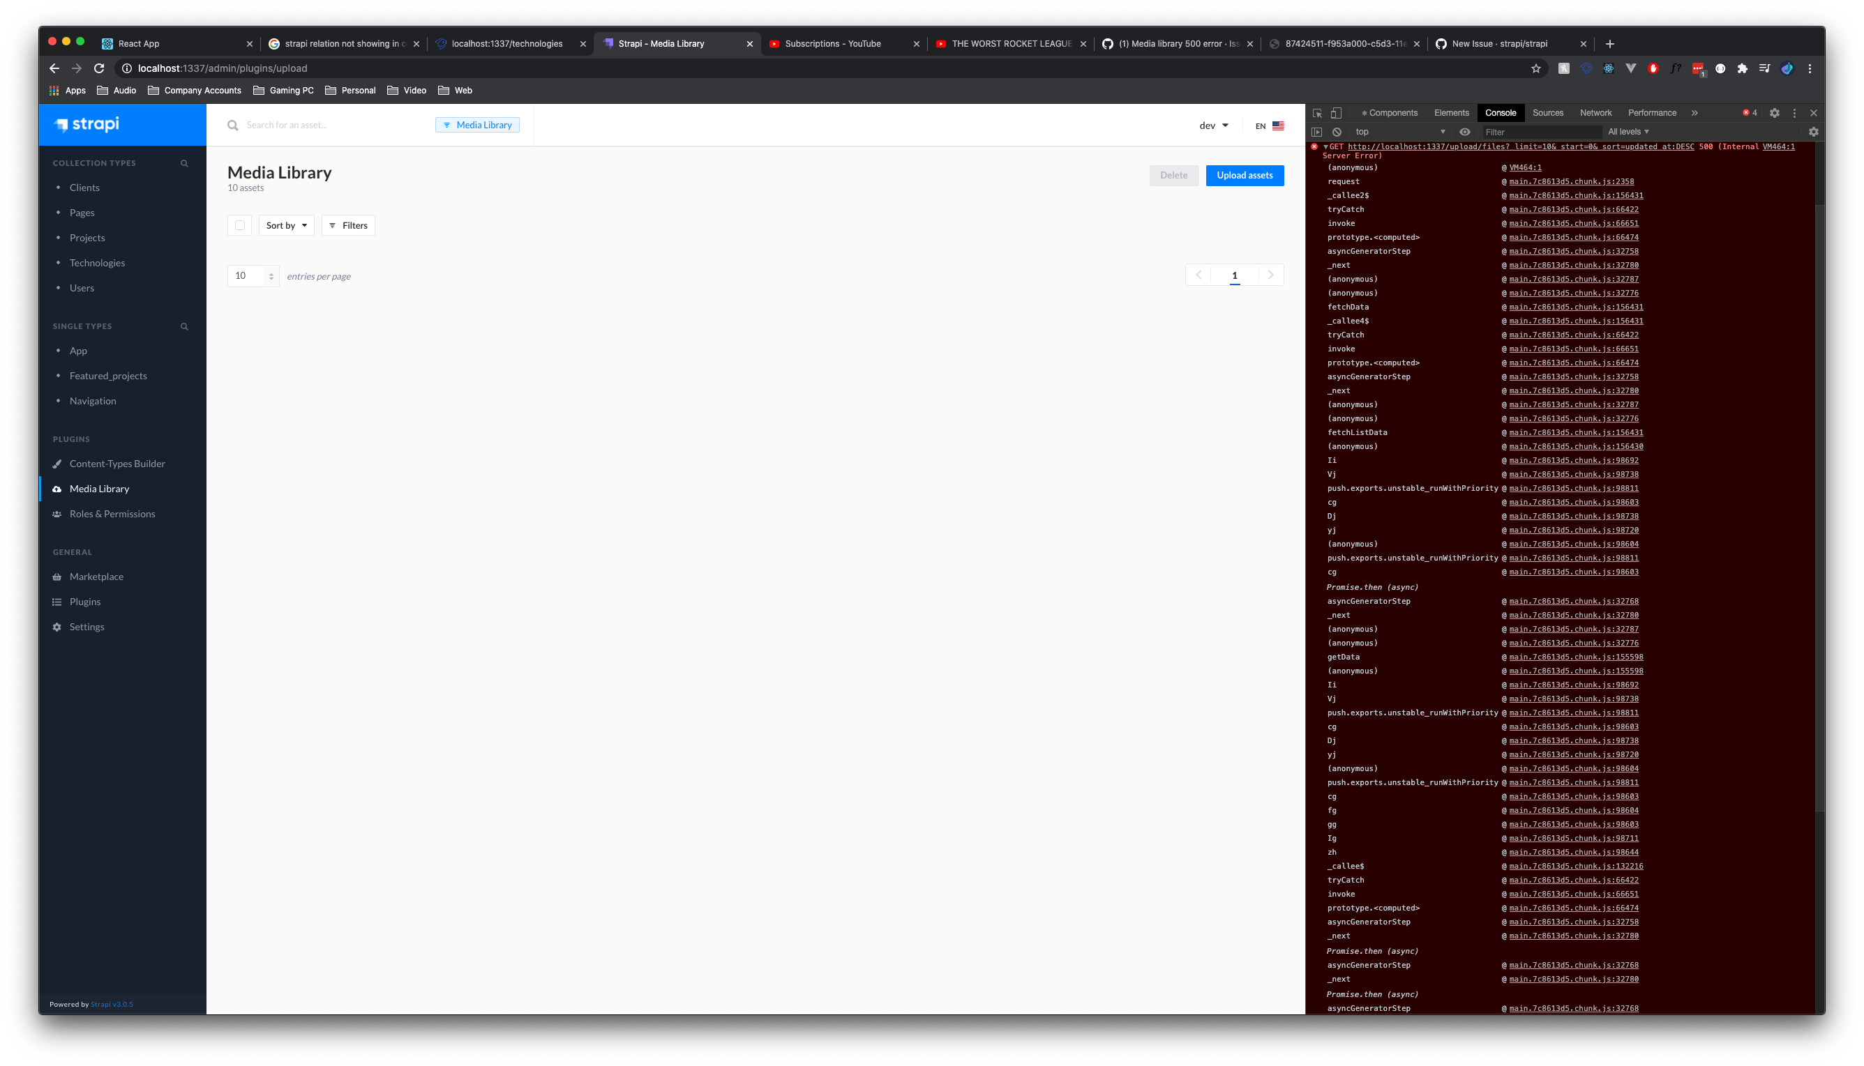The height and width of the screenshot is (1066, 1864).
Task: Open the Strapi v3.0.5 link
Action: pos(112,1004)
